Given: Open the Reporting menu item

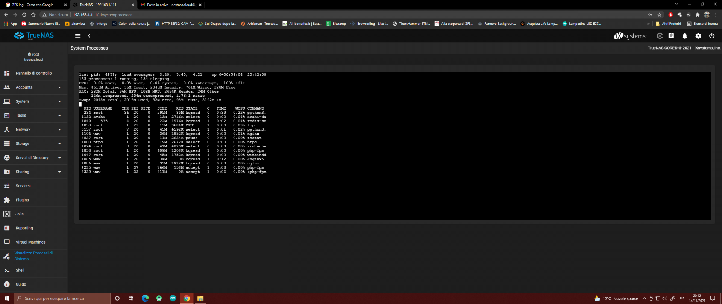Looking at the screenshot, I should point(34,228).
